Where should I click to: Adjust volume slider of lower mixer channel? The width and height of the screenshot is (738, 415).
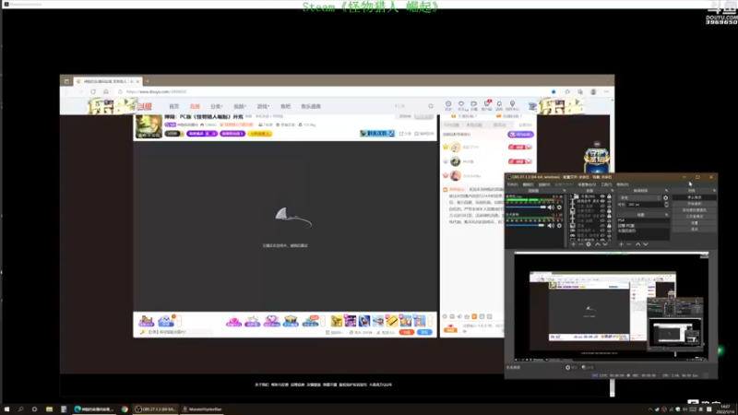[525, 225]
